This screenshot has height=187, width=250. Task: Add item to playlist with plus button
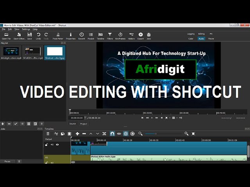point(3,124)
